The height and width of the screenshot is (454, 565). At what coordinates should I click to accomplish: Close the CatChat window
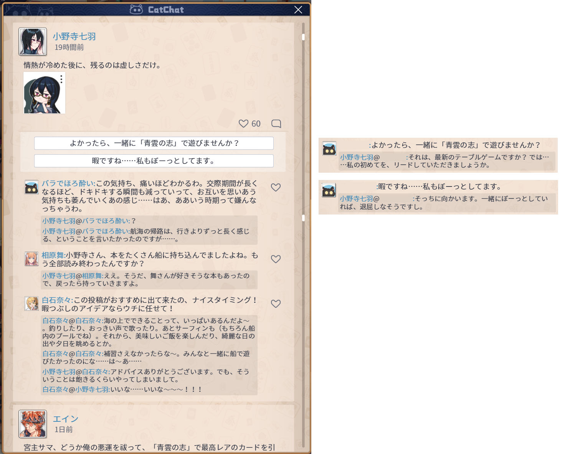tap(298, 10)
